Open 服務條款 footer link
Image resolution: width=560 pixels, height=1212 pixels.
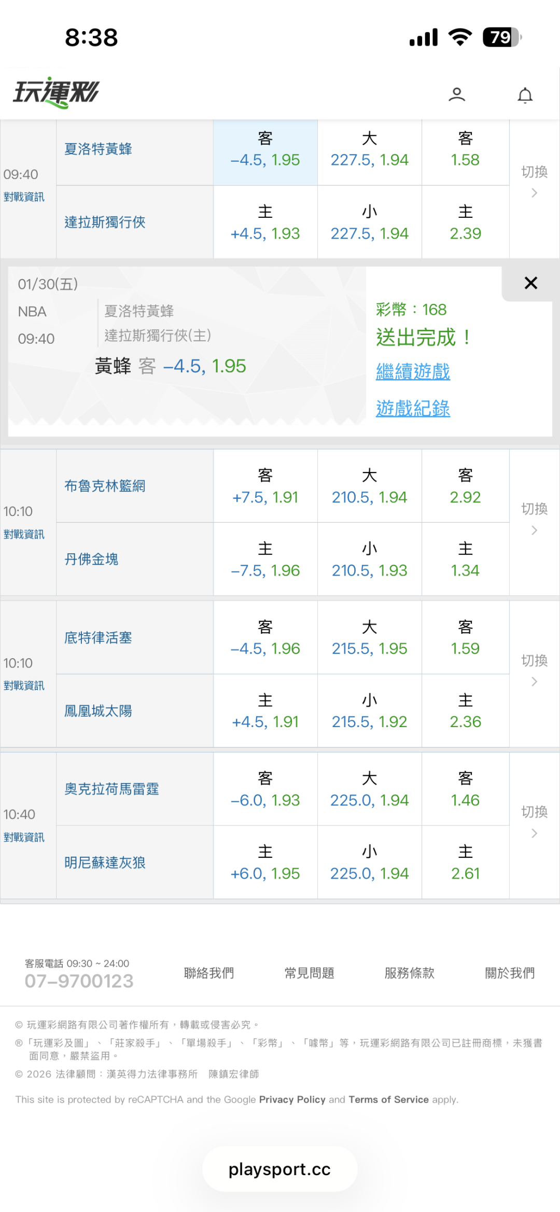click(x=409, y=973)
